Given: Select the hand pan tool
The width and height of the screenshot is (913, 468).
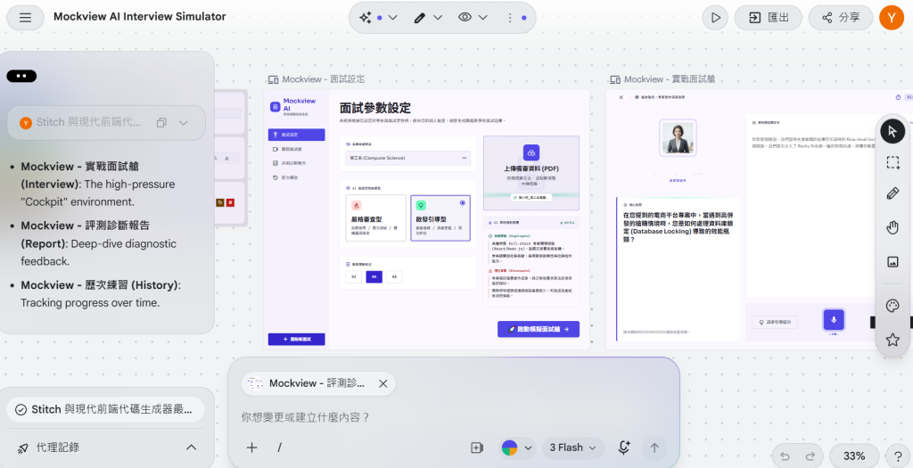Looking at the screenshot, I should [892, 227].
